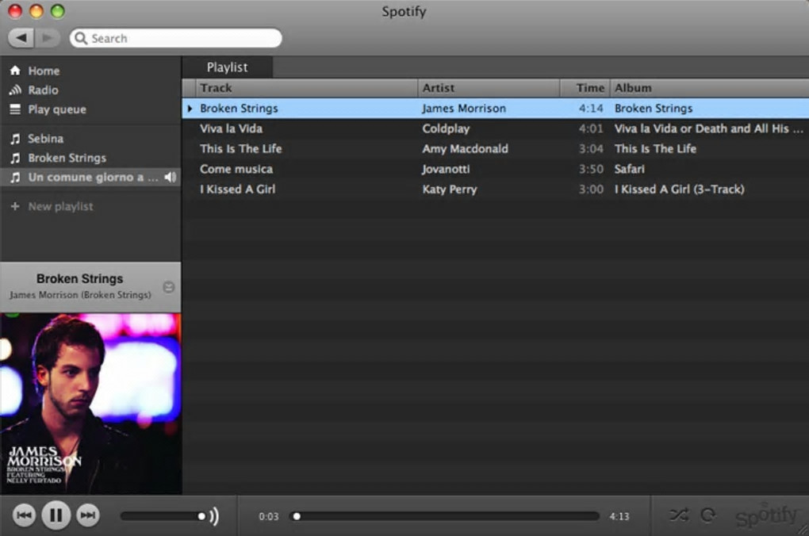The width and height of the screenshot is (809, 536).
Task: Click the Radio signal icon
Action: point(15,90)
